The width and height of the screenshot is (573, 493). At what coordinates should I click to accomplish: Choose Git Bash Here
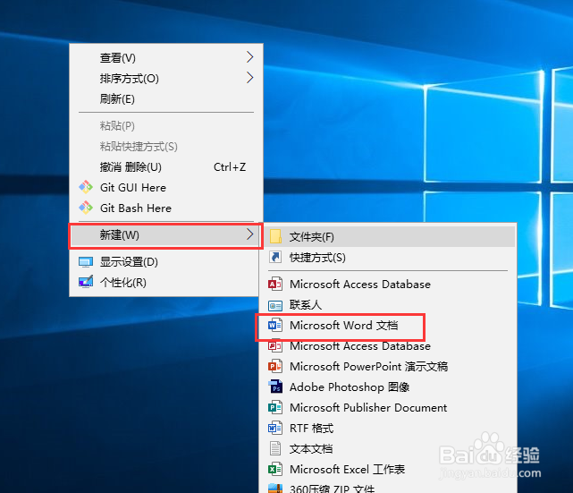click(166, 208)
